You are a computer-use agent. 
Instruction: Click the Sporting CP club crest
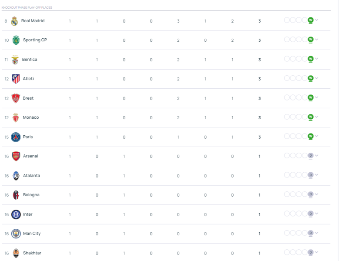click(x=16, y=40)
